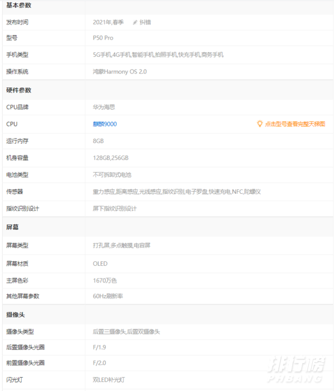
Task: Click the F/1.9 aperture value
Action: [x=100, y=348]
